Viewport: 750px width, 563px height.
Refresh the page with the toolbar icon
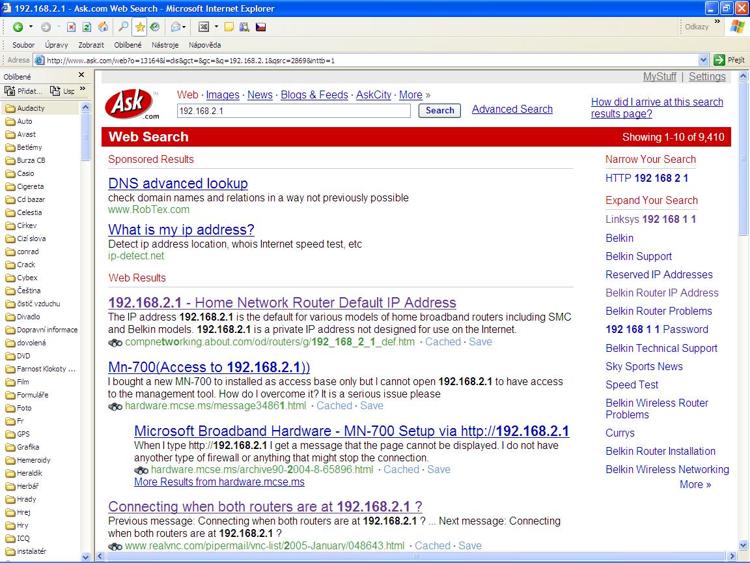[87, 27]
